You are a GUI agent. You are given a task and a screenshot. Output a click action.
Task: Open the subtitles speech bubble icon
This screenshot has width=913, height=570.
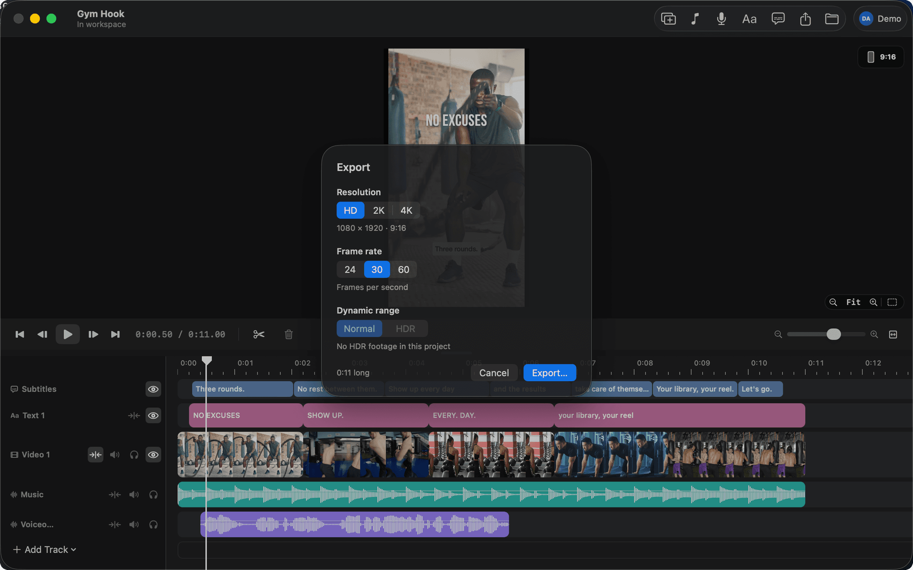[778, 19]
